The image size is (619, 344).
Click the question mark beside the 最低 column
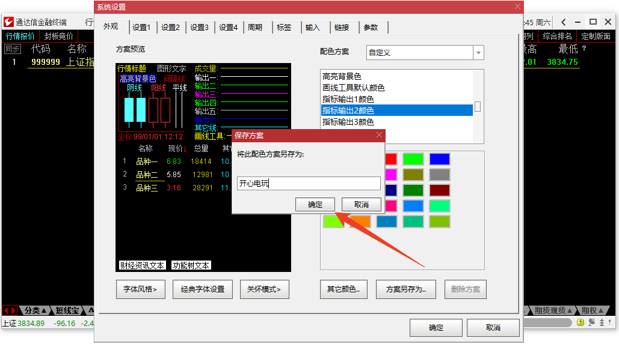click(584, 48)
